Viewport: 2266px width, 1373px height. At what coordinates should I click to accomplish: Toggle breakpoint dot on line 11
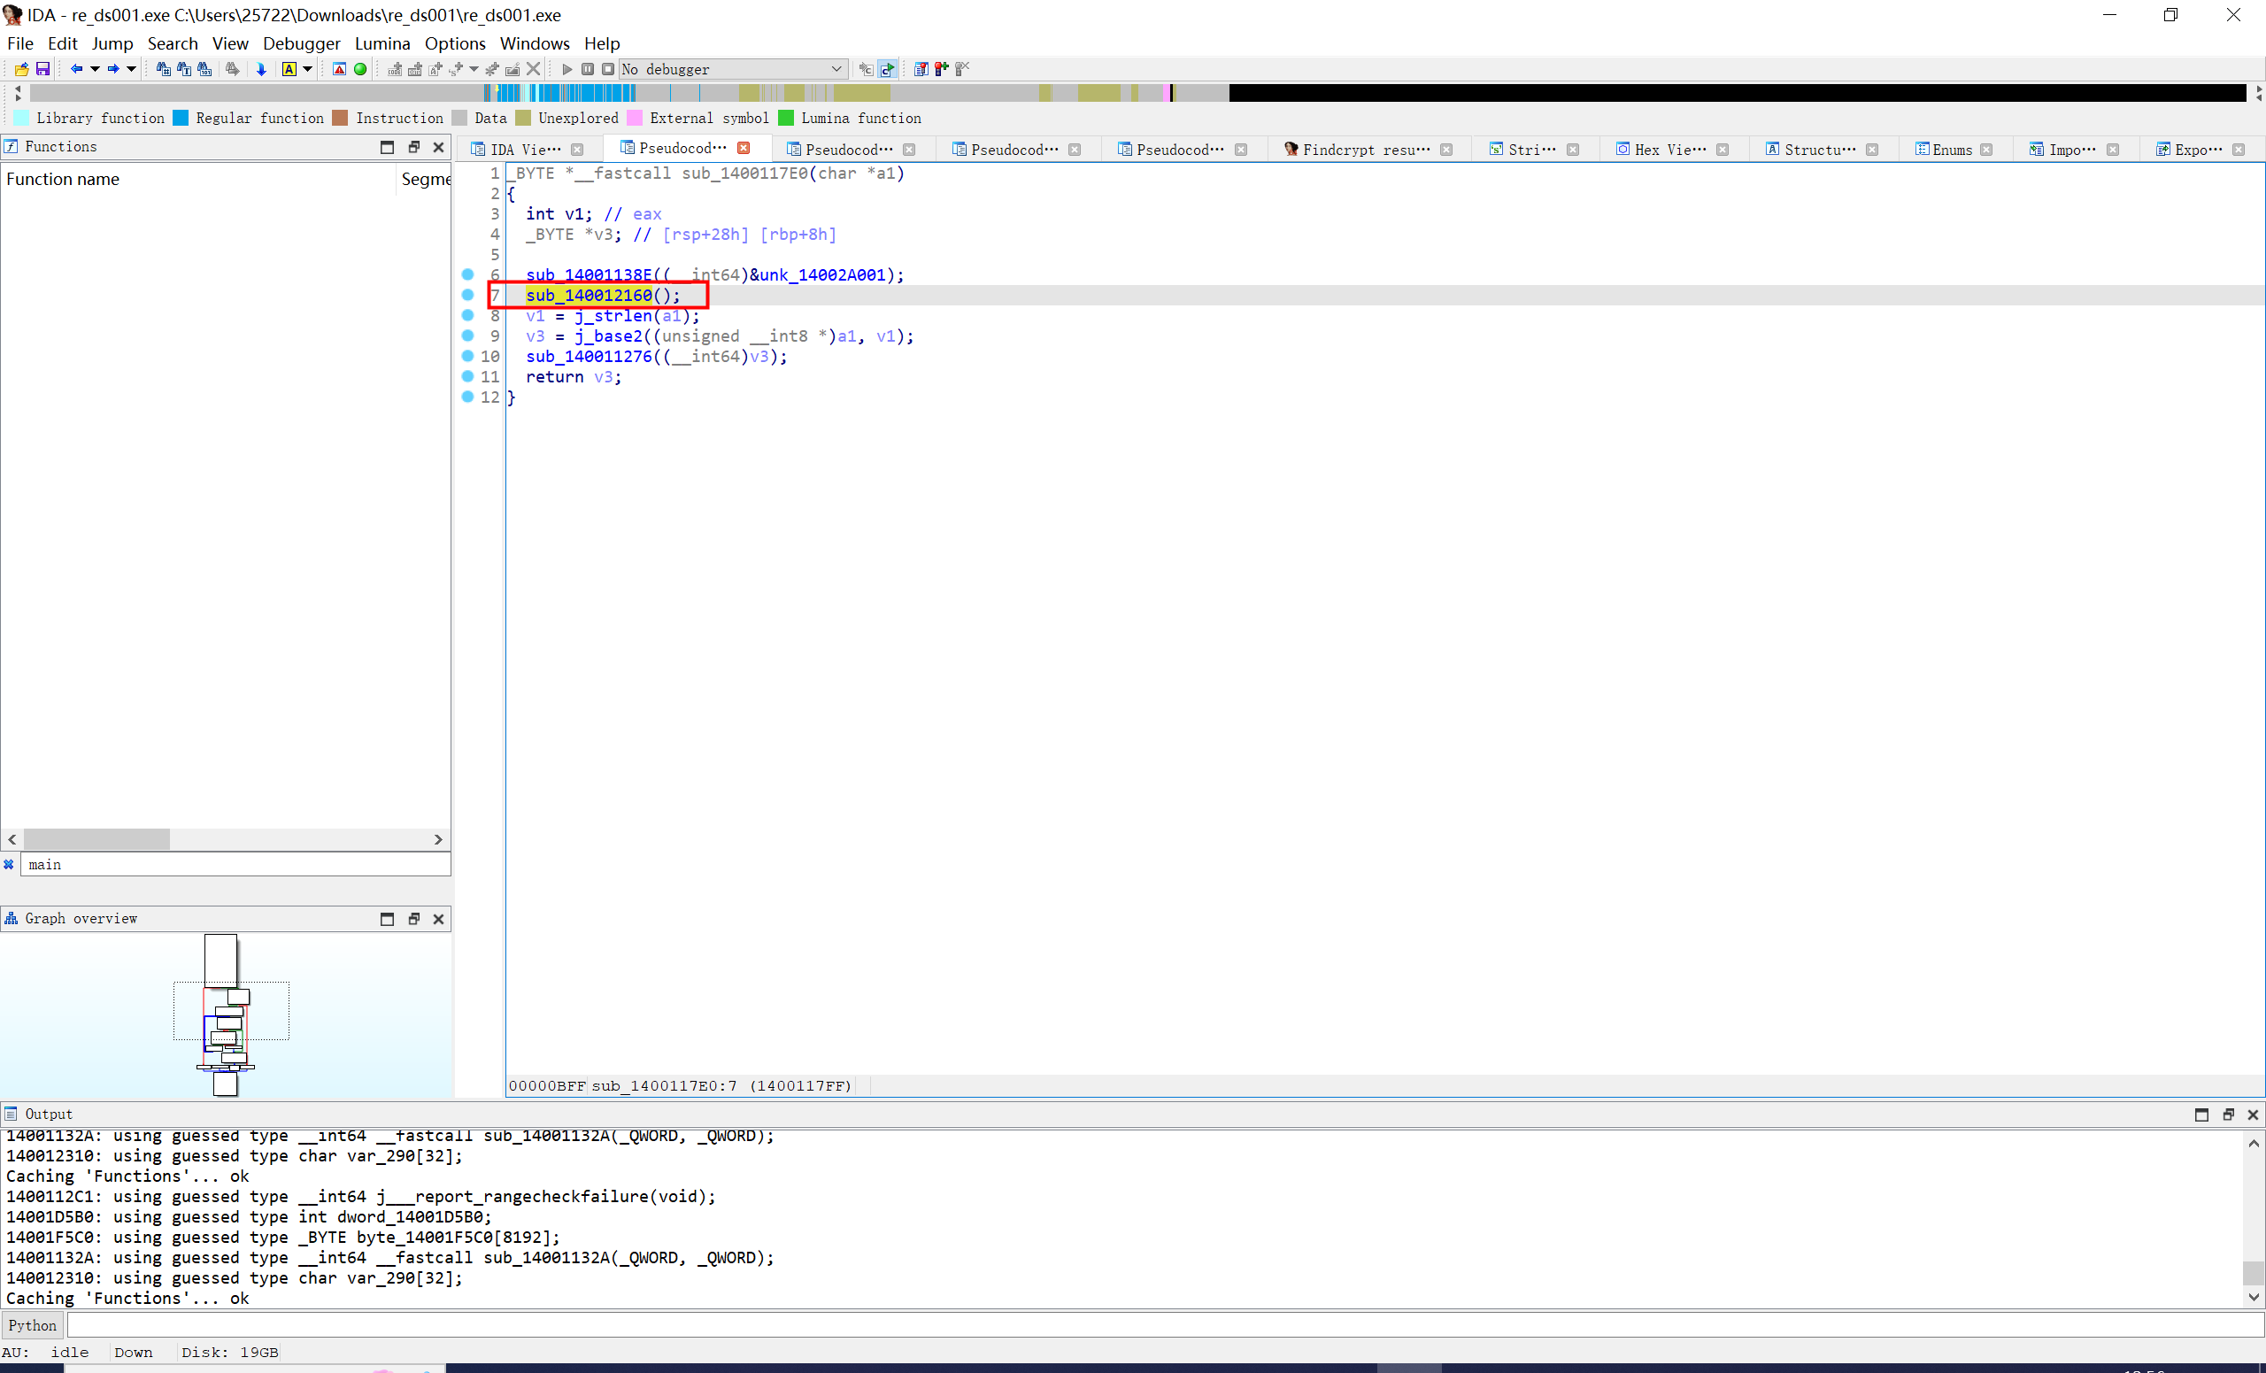467,376
